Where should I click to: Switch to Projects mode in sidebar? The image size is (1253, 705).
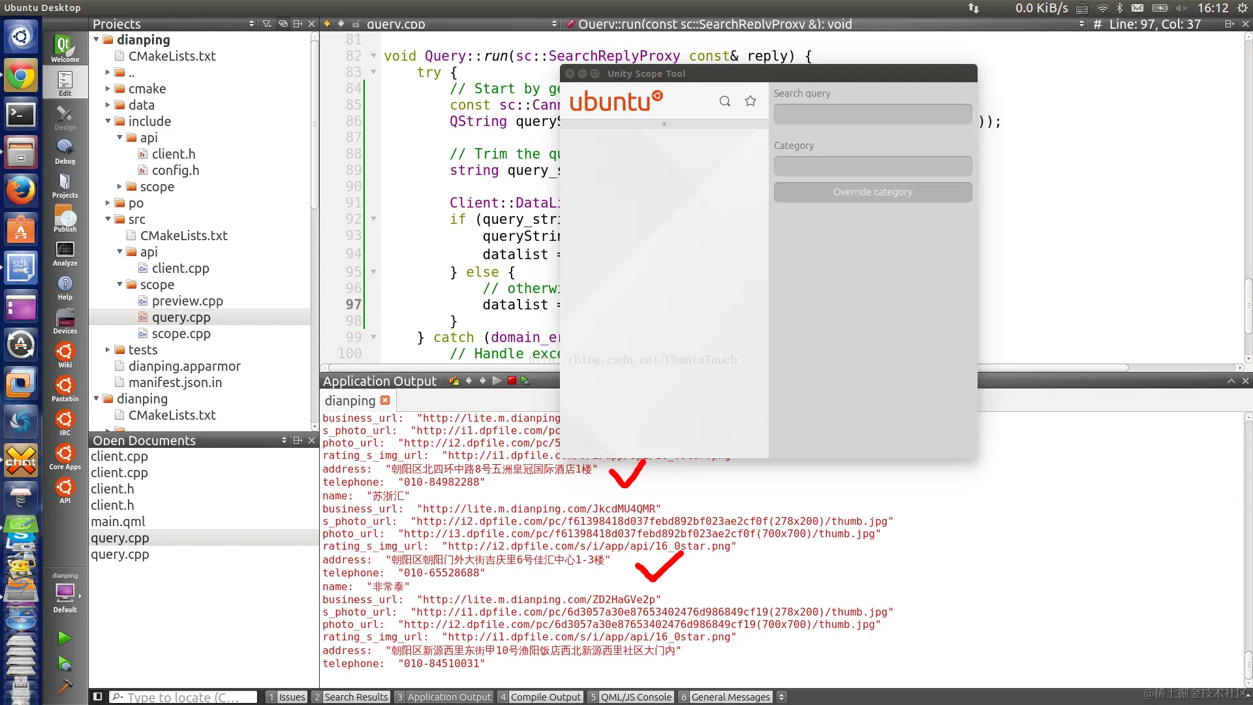pyautogui.click(x=65, y=185)
